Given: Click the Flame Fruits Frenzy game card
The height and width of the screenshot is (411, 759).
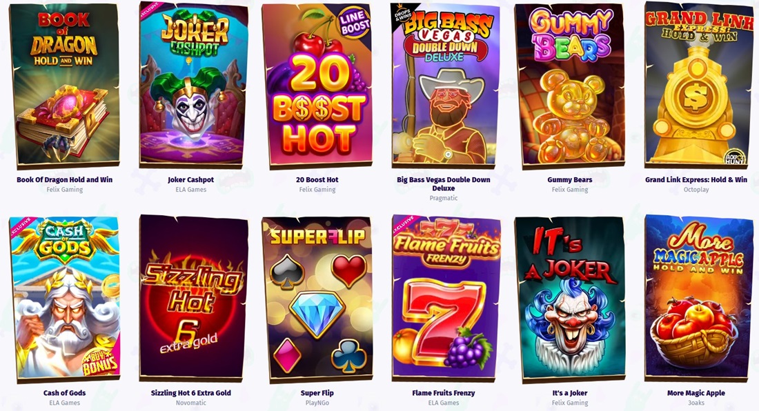Looking at the screenshot, I should 444,299.
